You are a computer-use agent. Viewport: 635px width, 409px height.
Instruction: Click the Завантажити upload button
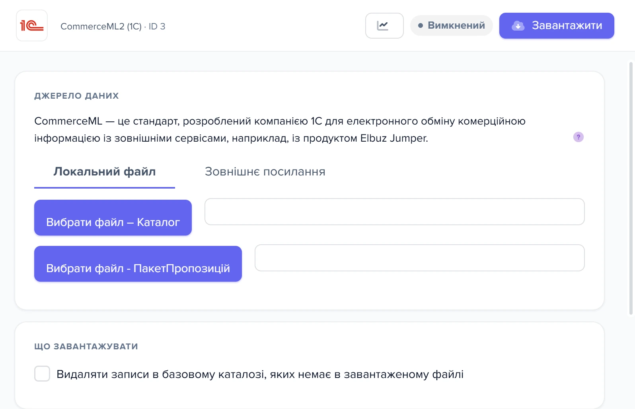click(x=557, y=26)
